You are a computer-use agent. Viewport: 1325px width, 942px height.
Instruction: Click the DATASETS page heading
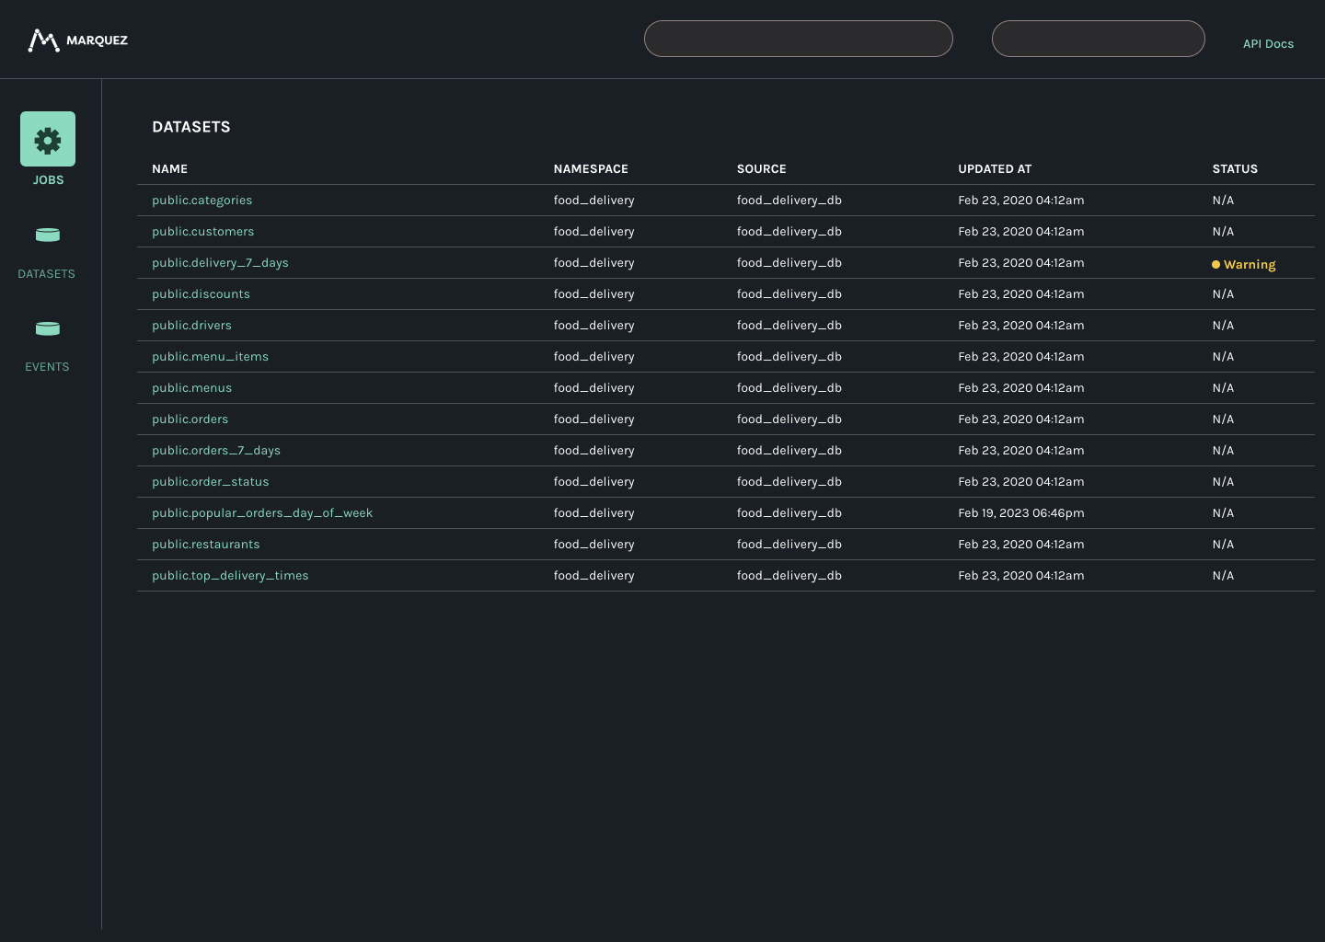pyautogui.click(x=191, y=127)
